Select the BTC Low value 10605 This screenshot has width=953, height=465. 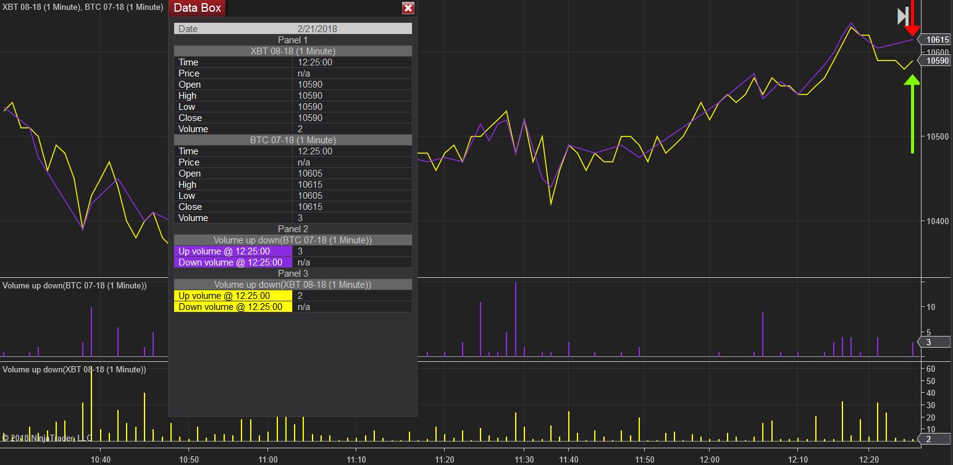tap(310, 195)
